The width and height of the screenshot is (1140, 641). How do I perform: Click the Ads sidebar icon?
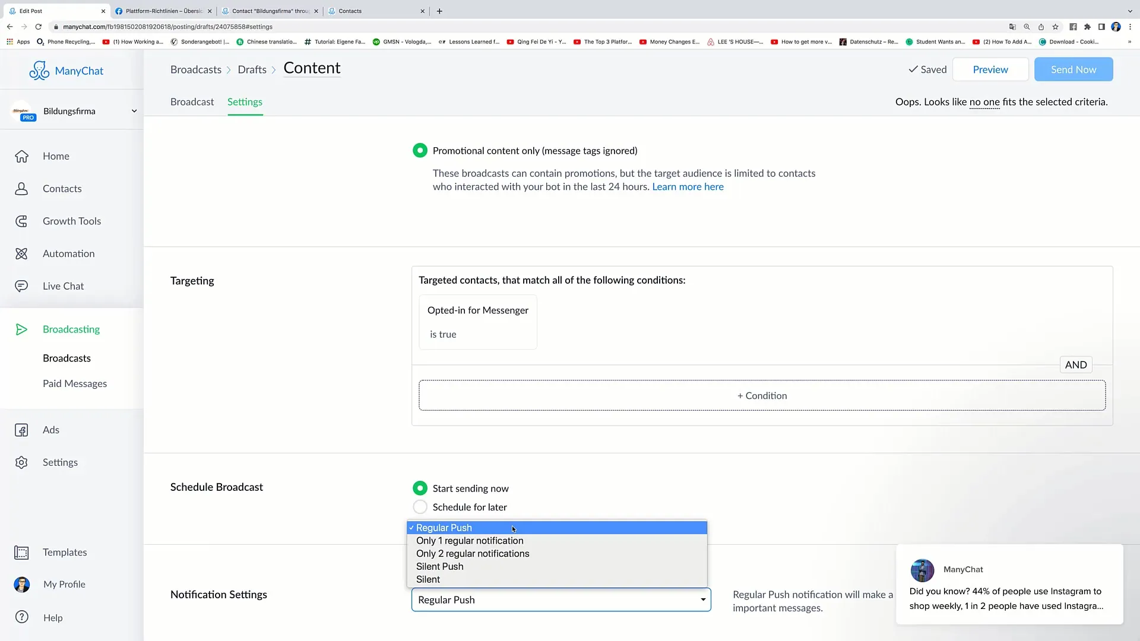click(x=21, y=429)
